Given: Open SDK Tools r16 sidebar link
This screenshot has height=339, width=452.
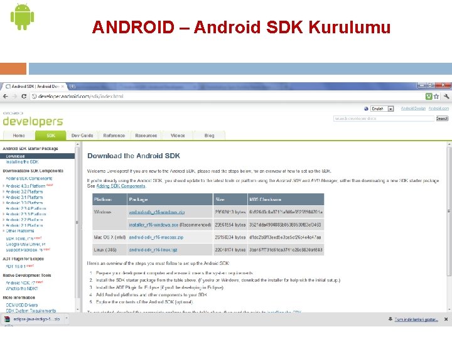Looking at the screenshot, I should click(20, 239).
